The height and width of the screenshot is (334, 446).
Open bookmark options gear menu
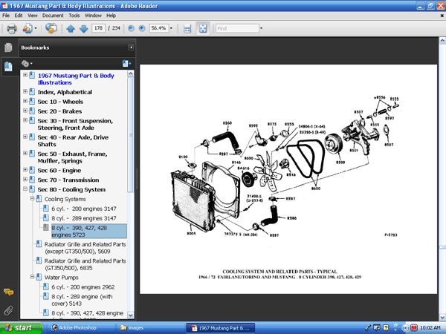click(27, 64)
